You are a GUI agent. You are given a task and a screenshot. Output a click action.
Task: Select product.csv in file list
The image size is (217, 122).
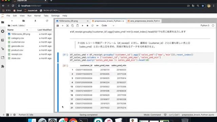pos(29,50)
